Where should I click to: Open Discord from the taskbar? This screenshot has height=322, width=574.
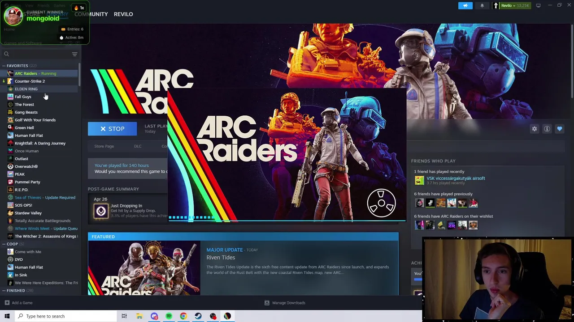tap(154, 316)
